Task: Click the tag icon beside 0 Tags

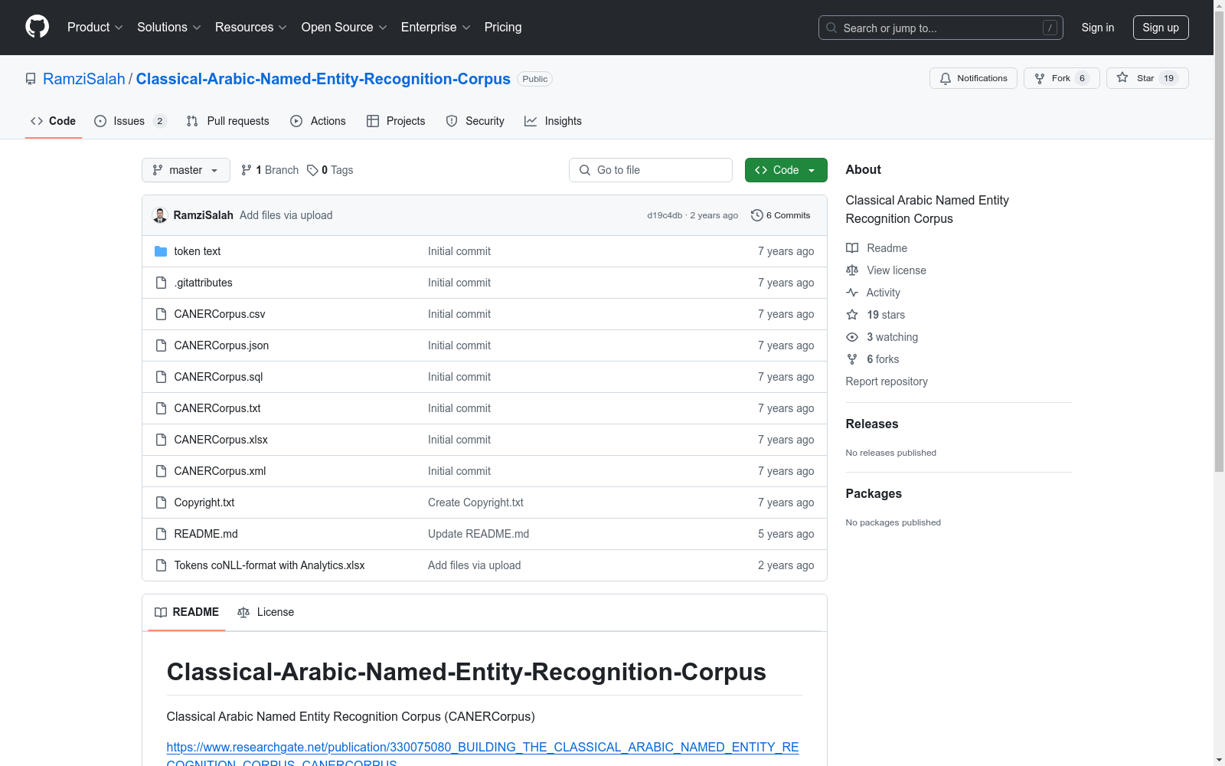Action: click(312, 170)
